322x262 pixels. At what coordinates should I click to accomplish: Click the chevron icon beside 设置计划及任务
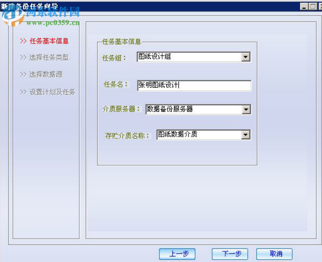point(24,92)
